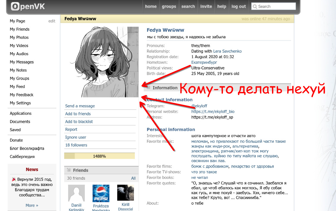This screenshot has height=211, width=336.
Task: Open Lera Savchenko's profile link
Action: point(227,51)
